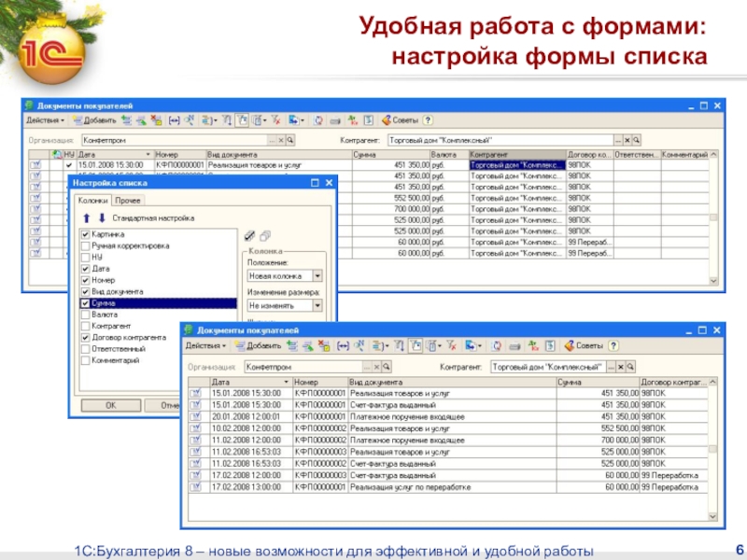Viewport: 747px width, 560px height.
Task: Click disable-filter icon in back Документы покупателей toolbar
Action: [275, 120]
